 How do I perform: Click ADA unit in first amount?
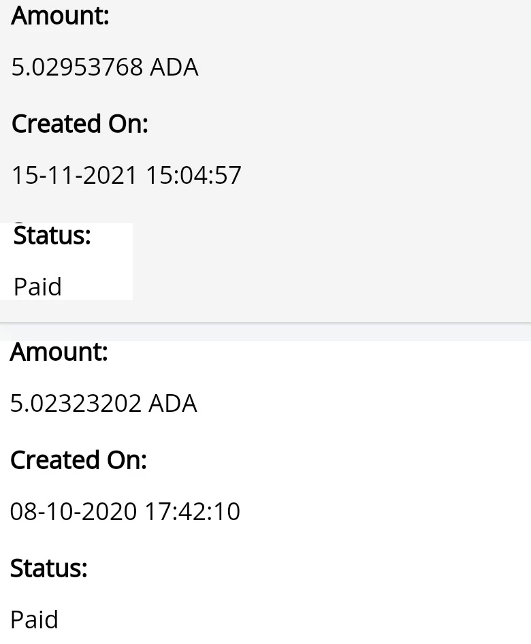[x=174, y=67]
